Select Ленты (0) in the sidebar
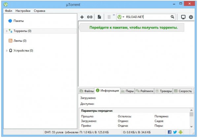198x138 pixels. 20,41
